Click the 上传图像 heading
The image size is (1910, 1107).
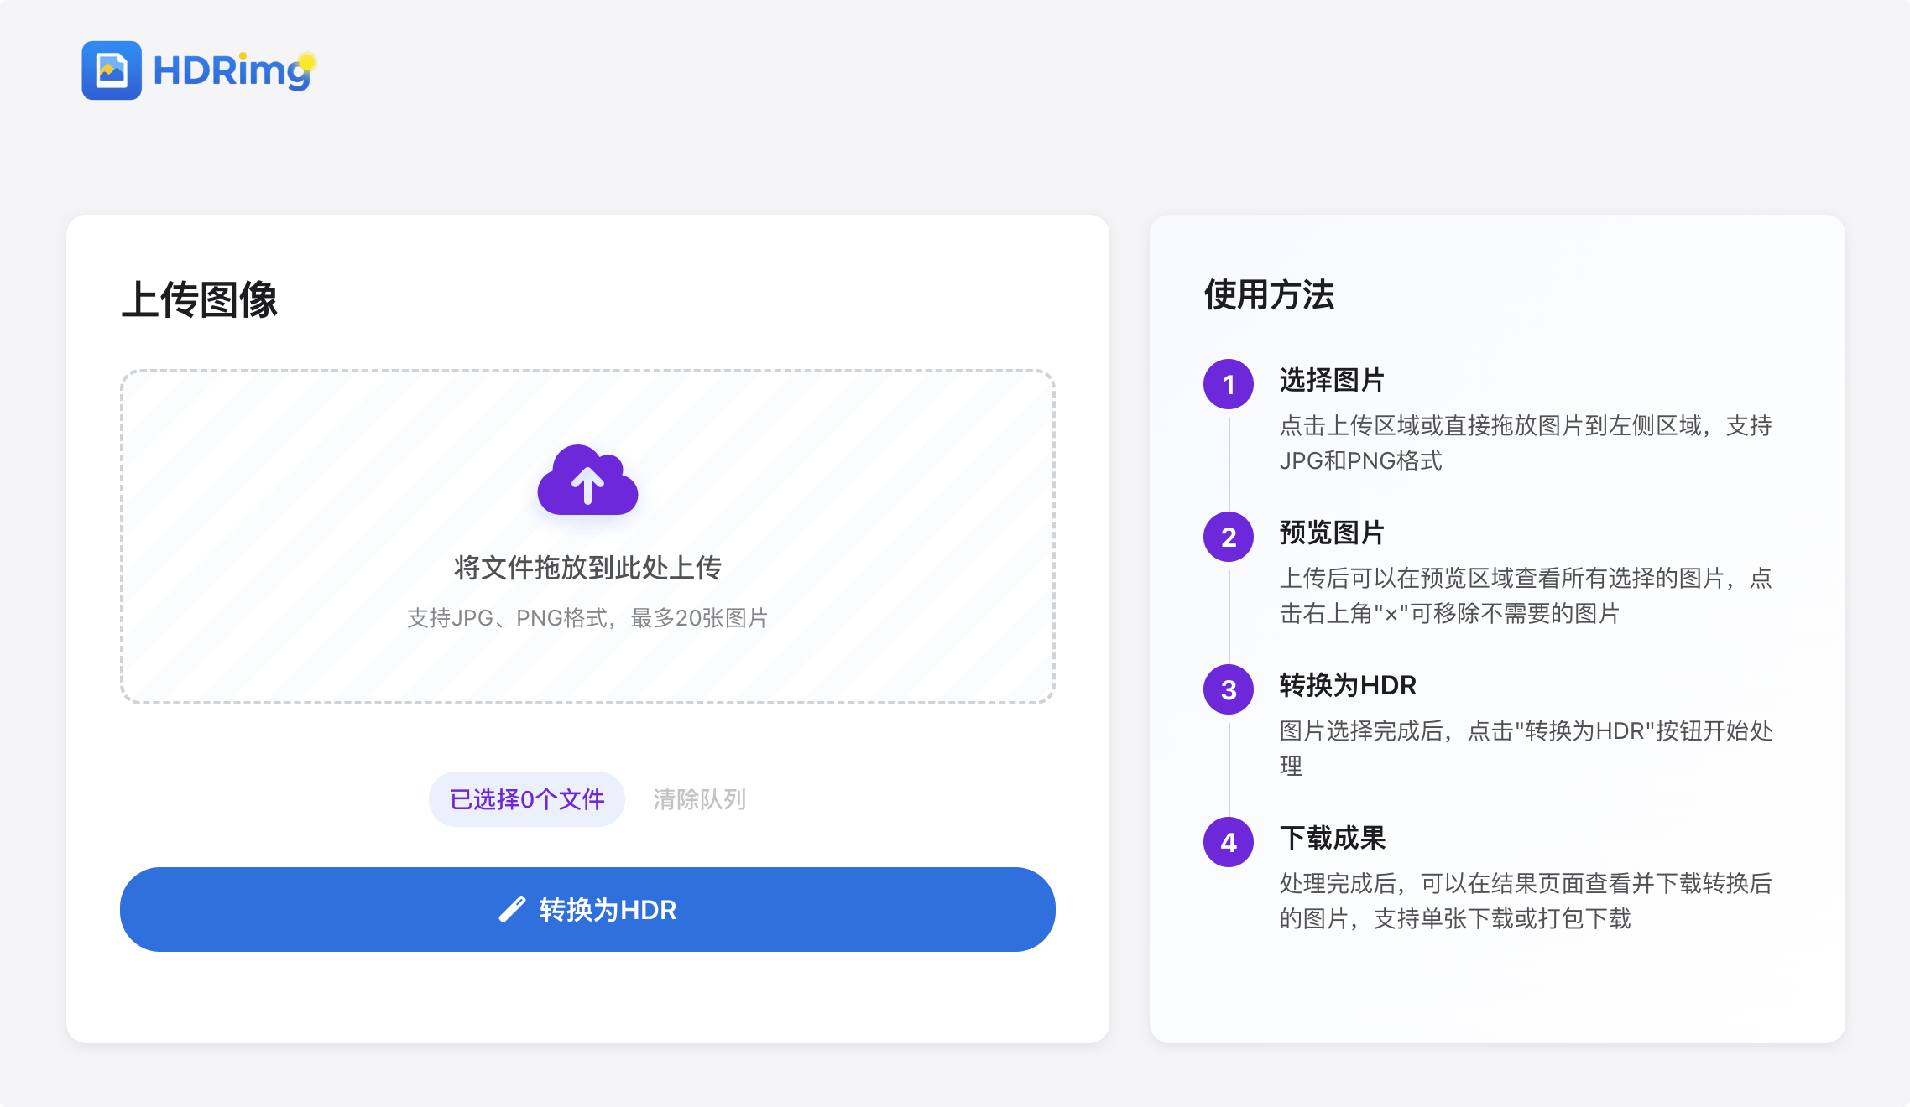tap(200, 299)
